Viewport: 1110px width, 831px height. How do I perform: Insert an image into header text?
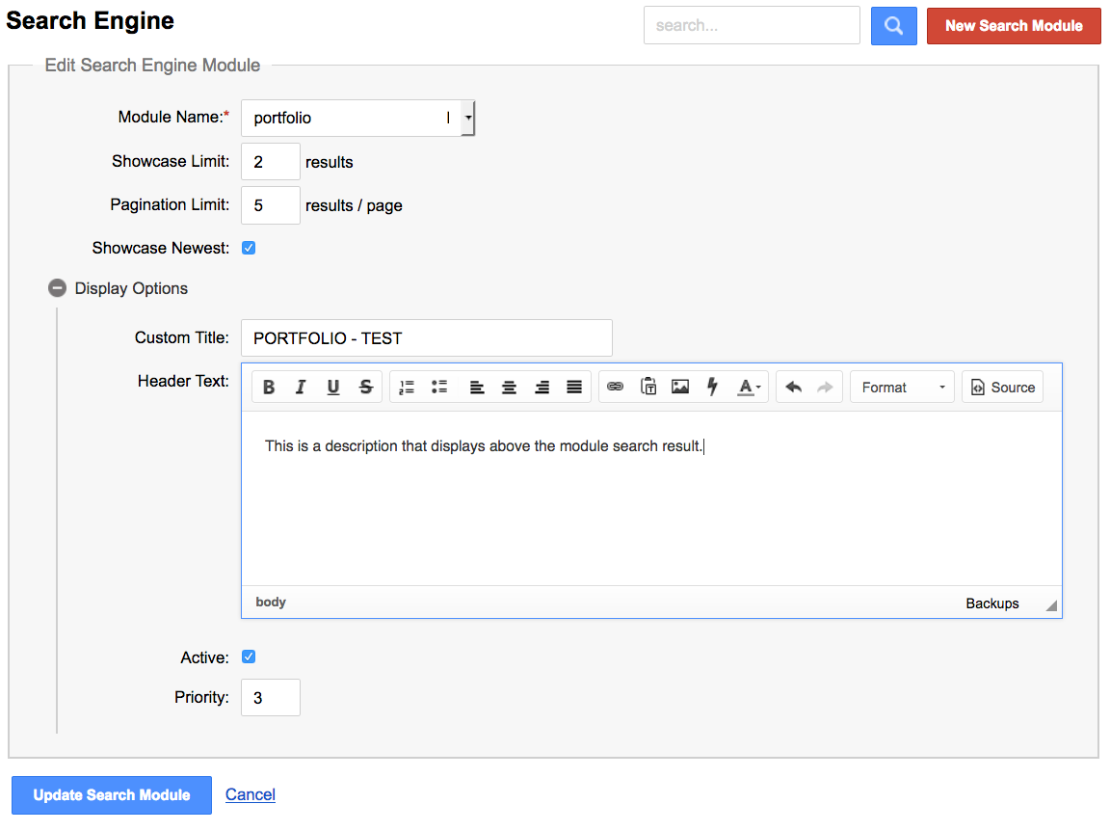[680, 388]
